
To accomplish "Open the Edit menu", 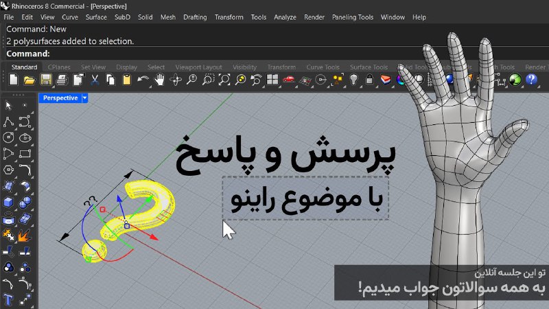I will 27,17.
